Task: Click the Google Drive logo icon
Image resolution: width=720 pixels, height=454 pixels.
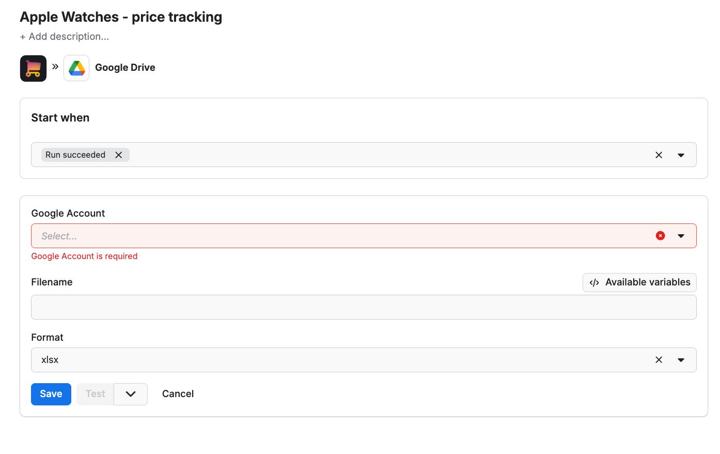Action: coord(76,67)
